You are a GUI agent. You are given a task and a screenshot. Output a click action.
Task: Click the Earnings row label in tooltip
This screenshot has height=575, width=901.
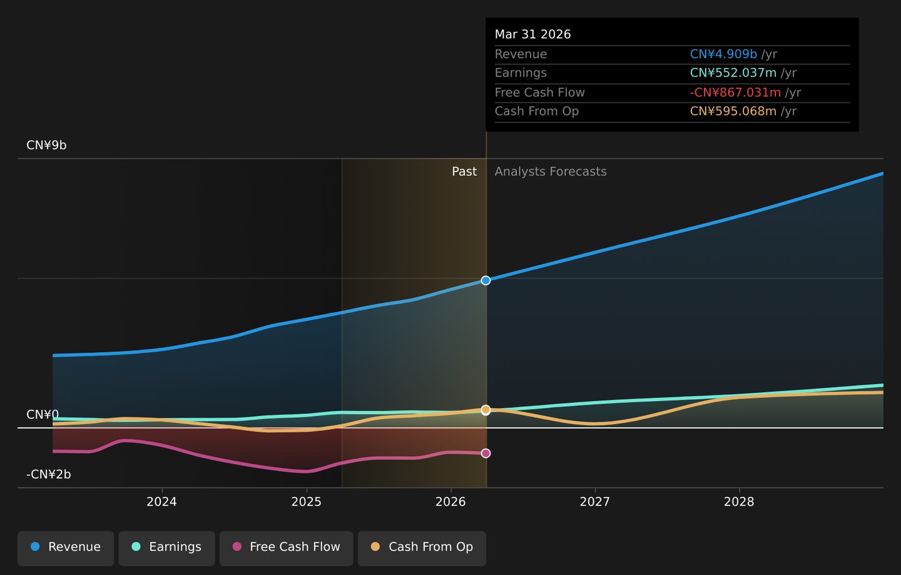(521, 73)
